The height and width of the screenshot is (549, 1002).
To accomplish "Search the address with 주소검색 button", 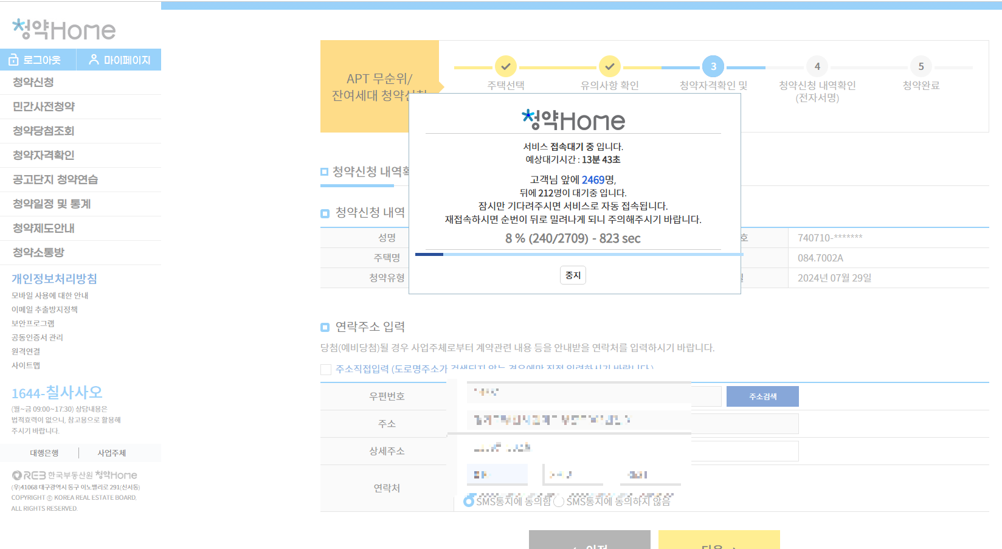I will [762, 396].
